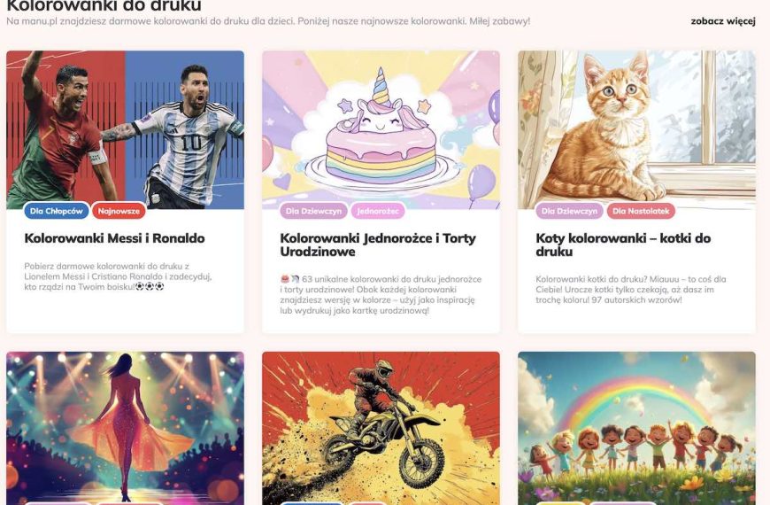Click the unicorn cake card description text
Screen dimensions: 770x505
click(377, 295)
